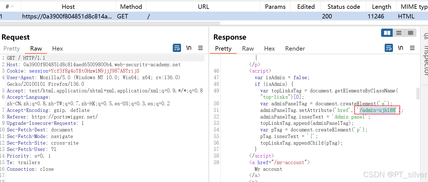Open the Request panel options menu
This screenshot has width=428, height=182.
point(201,48)
